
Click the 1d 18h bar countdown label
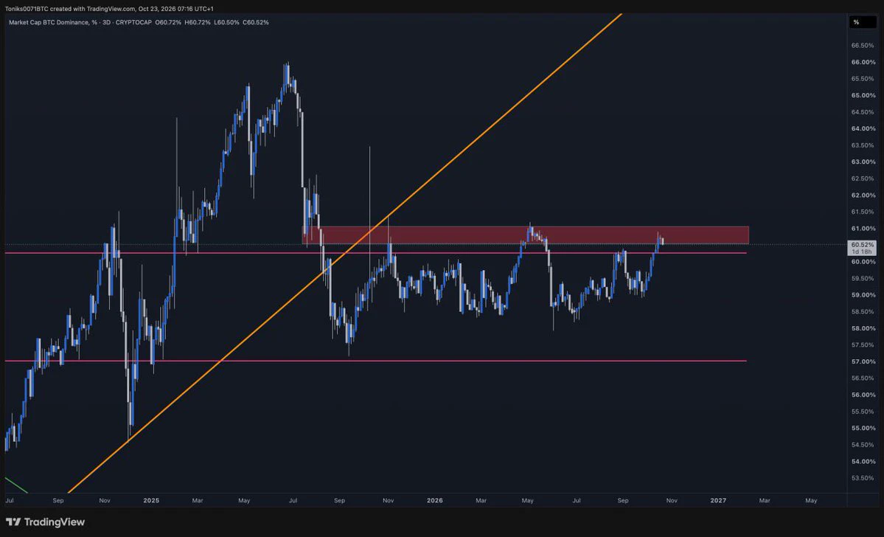click(863, 252)
